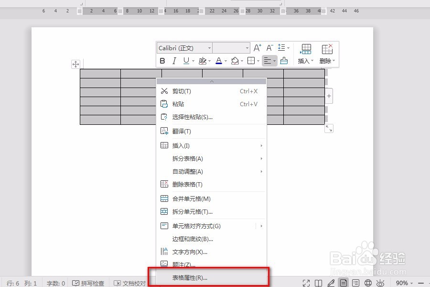Click the translate icon in menu
430x287 pixels.
164,131
